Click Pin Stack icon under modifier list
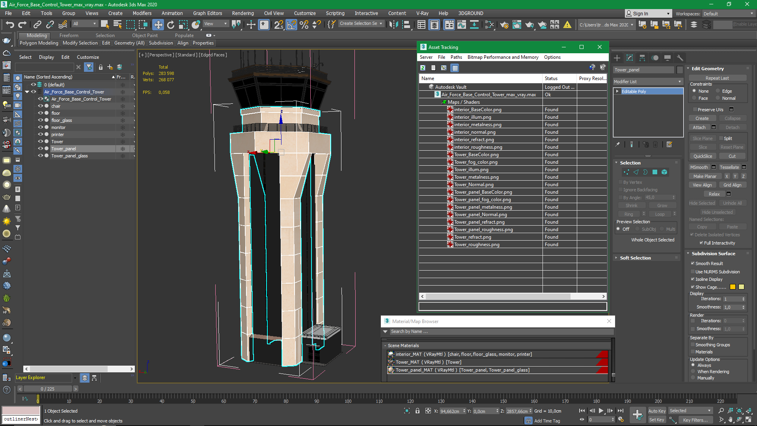The width and height of the screenshot is (757, 426). click(617, 144)
